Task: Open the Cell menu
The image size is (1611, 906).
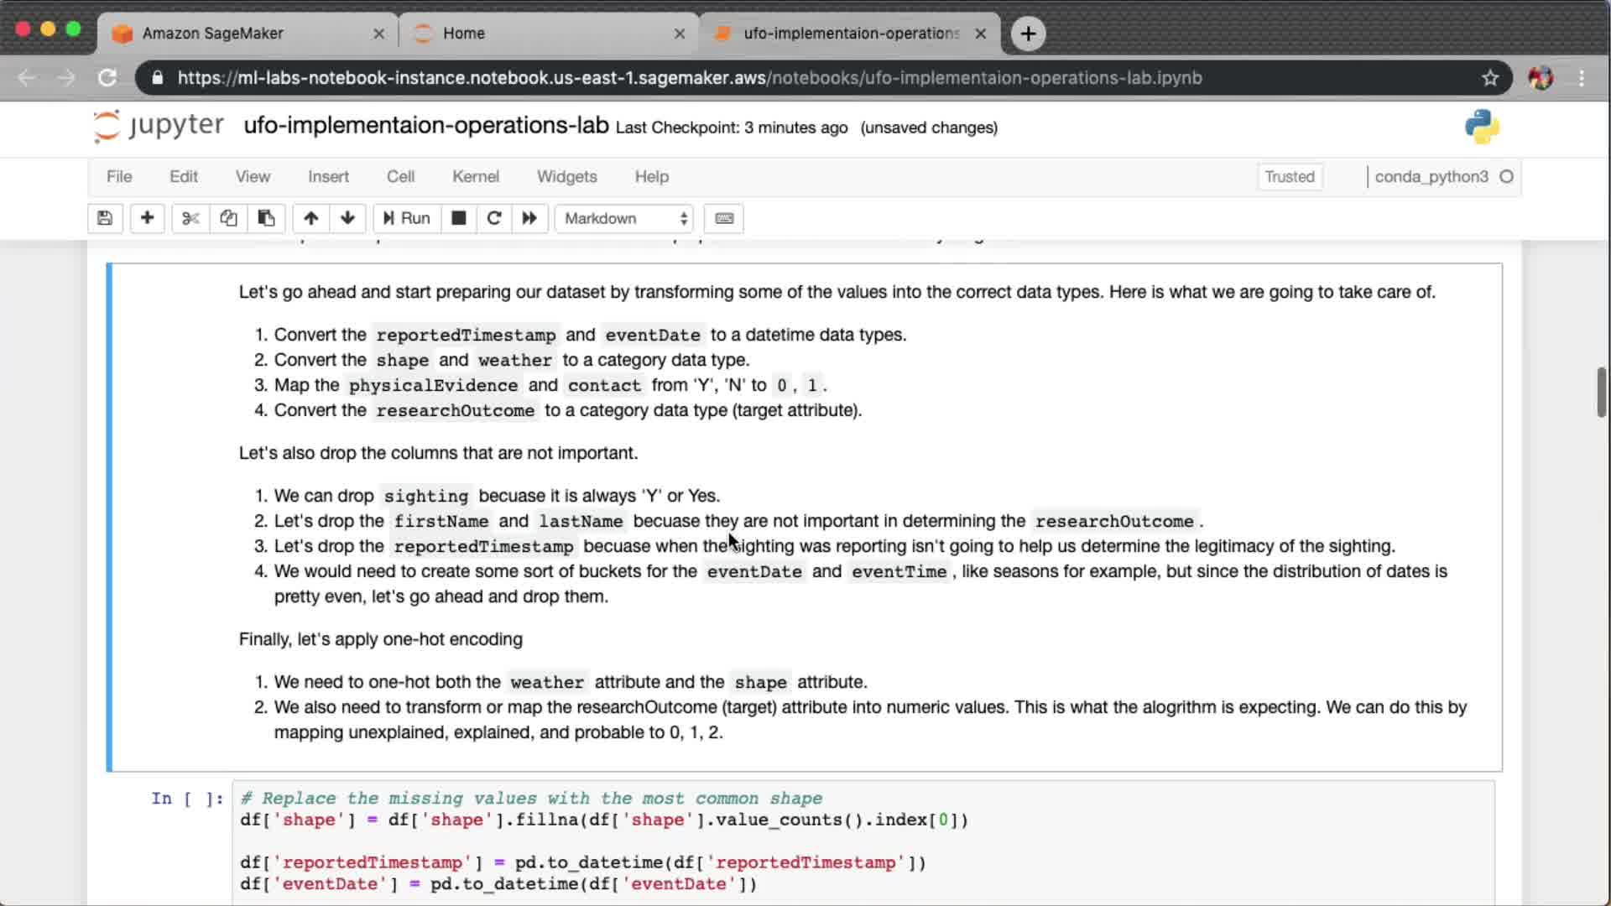Action: 400,176
